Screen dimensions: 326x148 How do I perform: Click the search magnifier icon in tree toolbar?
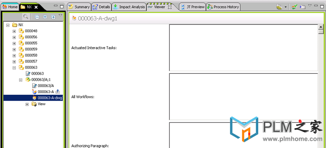tap(26, 16)
